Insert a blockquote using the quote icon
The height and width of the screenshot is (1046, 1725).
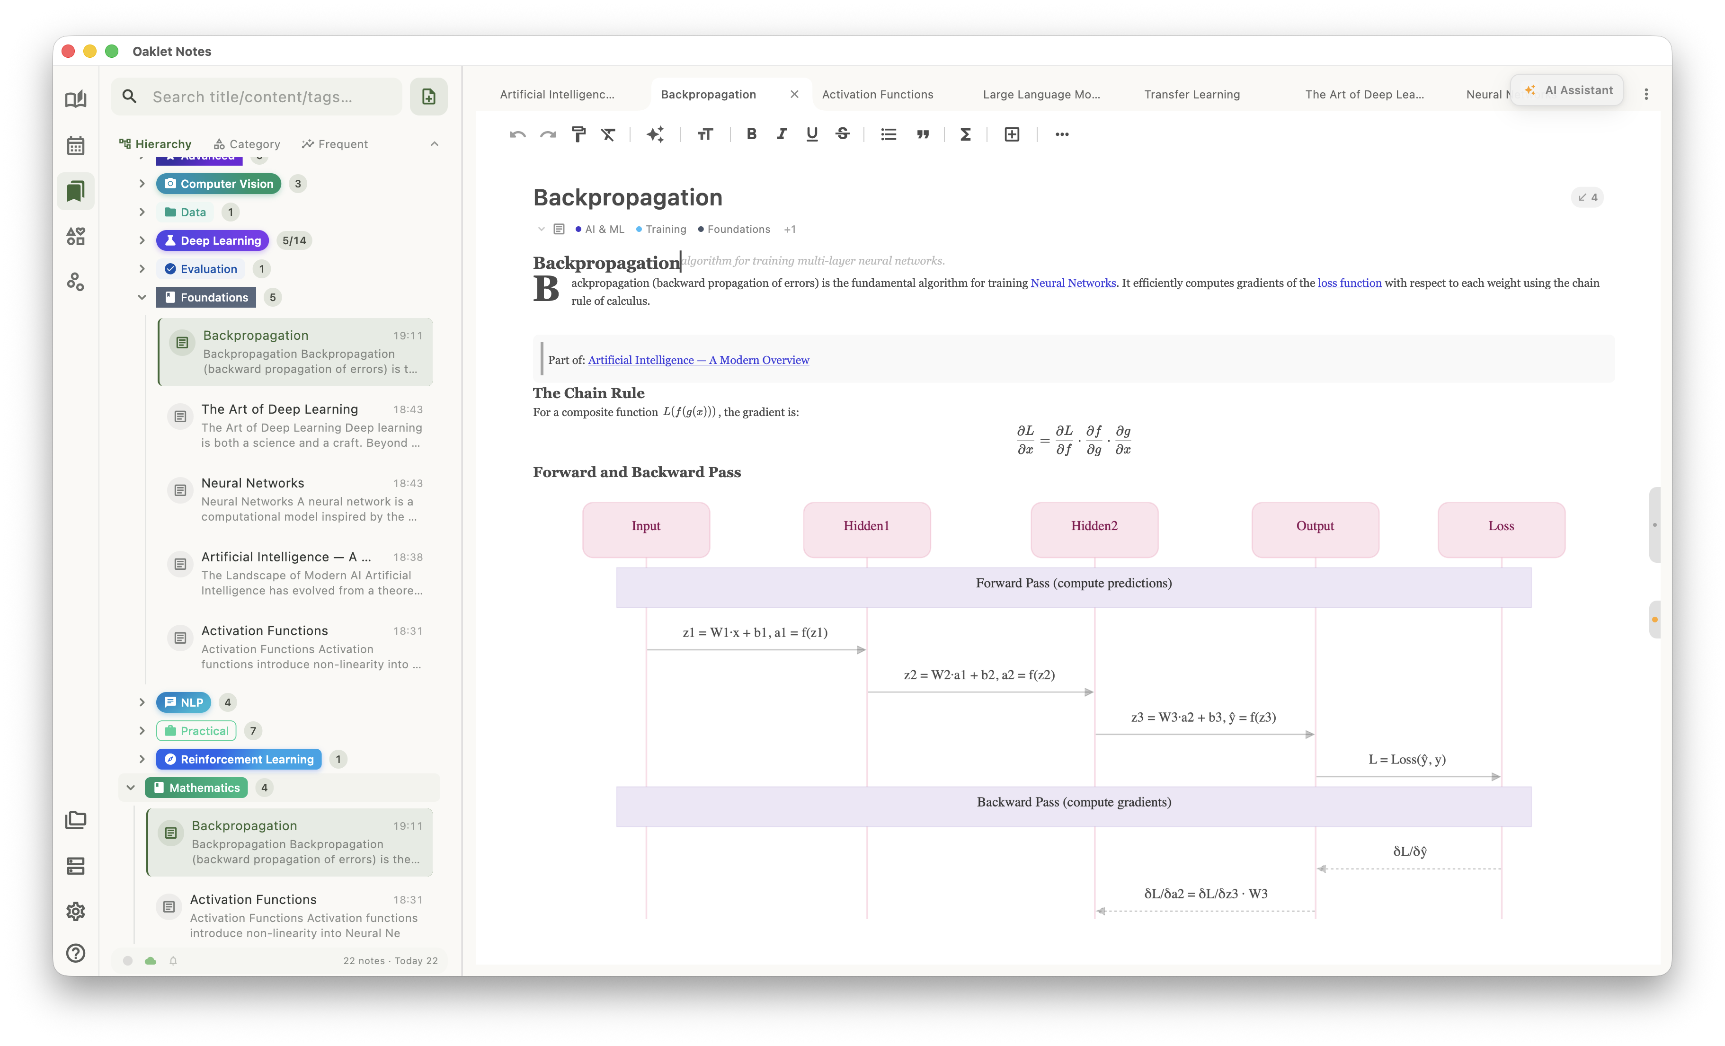[923, 134]
